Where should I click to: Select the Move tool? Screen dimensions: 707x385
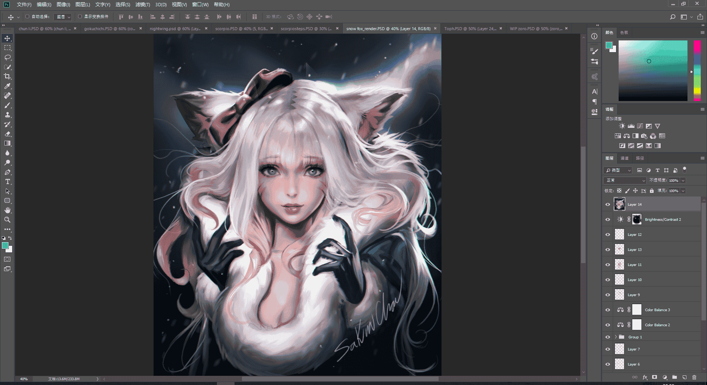7,39
